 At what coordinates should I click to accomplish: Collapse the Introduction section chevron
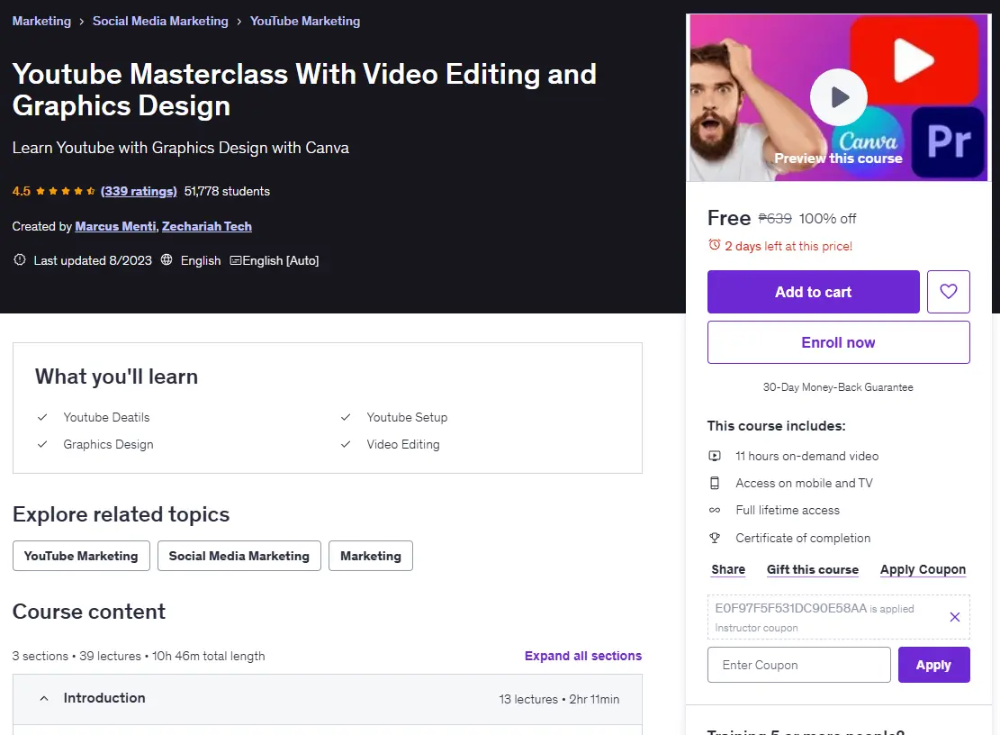pyautogui.click(x=44, y=699)
